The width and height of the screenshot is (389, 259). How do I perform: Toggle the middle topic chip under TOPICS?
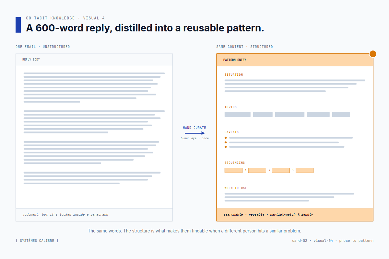(x=289, y=114)
